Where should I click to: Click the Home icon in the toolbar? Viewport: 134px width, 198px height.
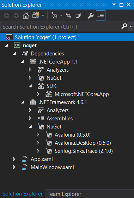point(26,16)
